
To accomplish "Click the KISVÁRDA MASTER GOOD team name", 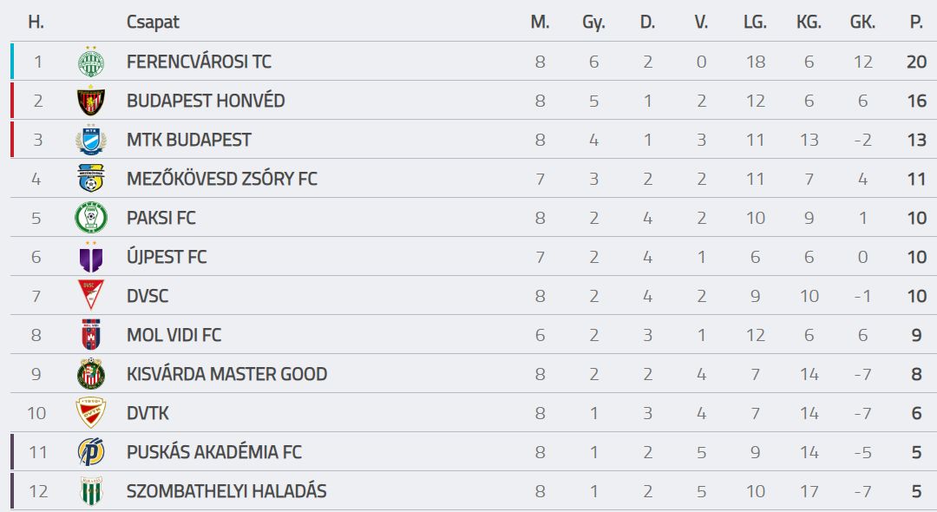I will coord(226,374).
